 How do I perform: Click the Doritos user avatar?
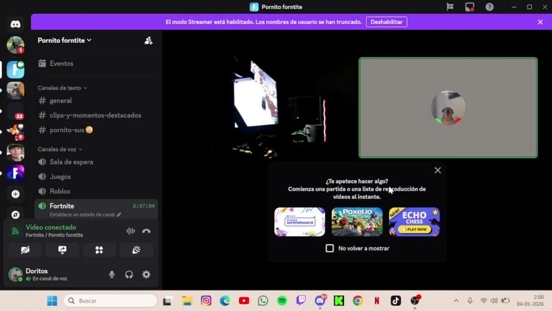click(x=16, y=274)
